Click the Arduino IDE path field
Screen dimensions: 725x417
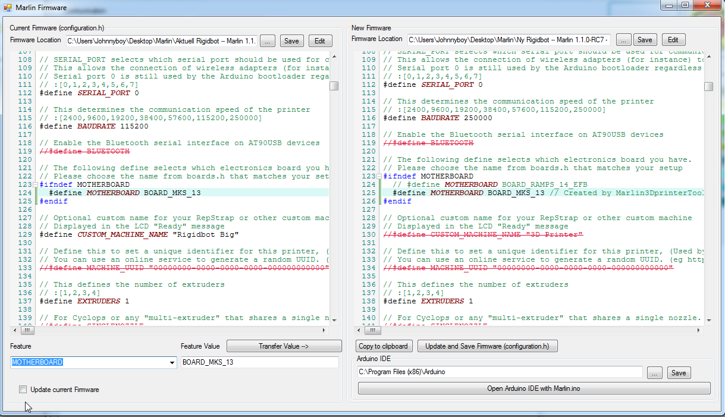point(500,372)
